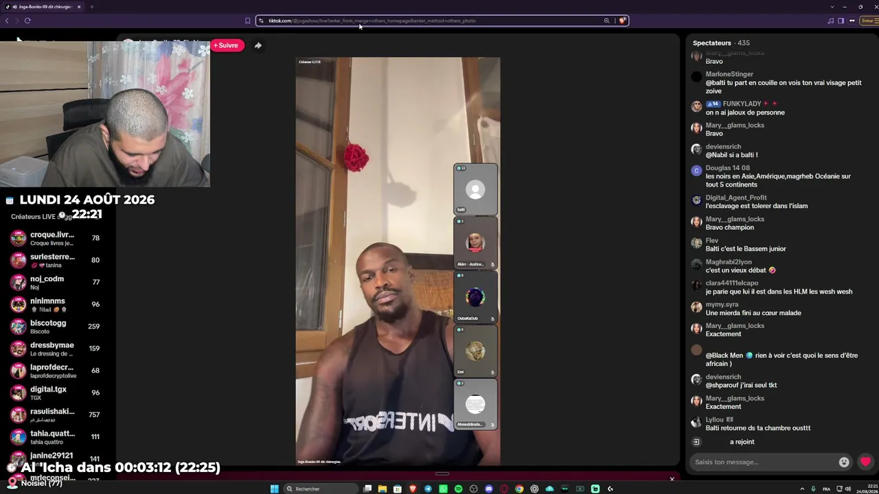Open Telegram from the taskbar
Screen dimensions: 879x494
[x=429, y=489]
